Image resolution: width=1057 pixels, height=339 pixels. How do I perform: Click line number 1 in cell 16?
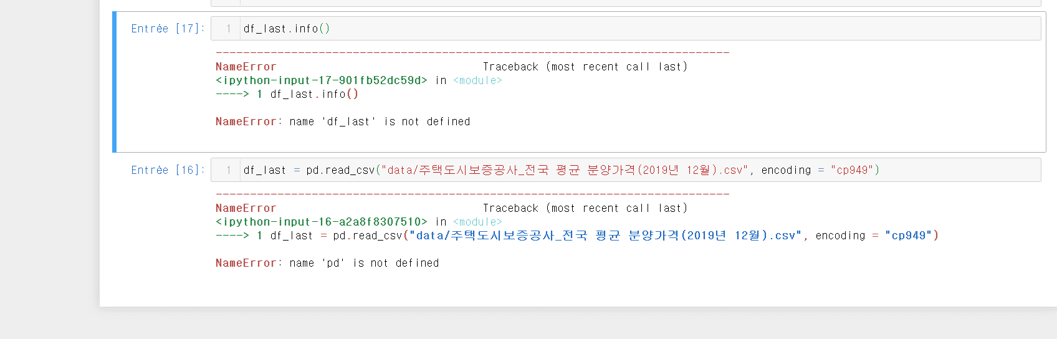pyautogui.click(x=229, y=170)
